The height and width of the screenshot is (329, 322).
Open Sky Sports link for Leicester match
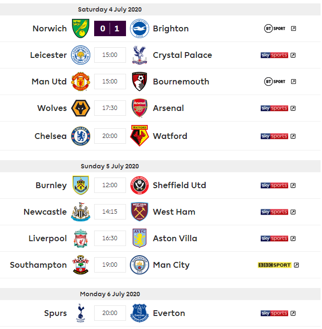click(274, 55)
